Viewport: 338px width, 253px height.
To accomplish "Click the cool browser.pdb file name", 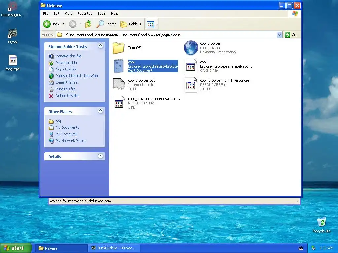I will point(142,80).
